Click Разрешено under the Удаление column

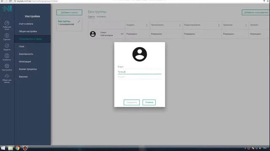[229, 34]
